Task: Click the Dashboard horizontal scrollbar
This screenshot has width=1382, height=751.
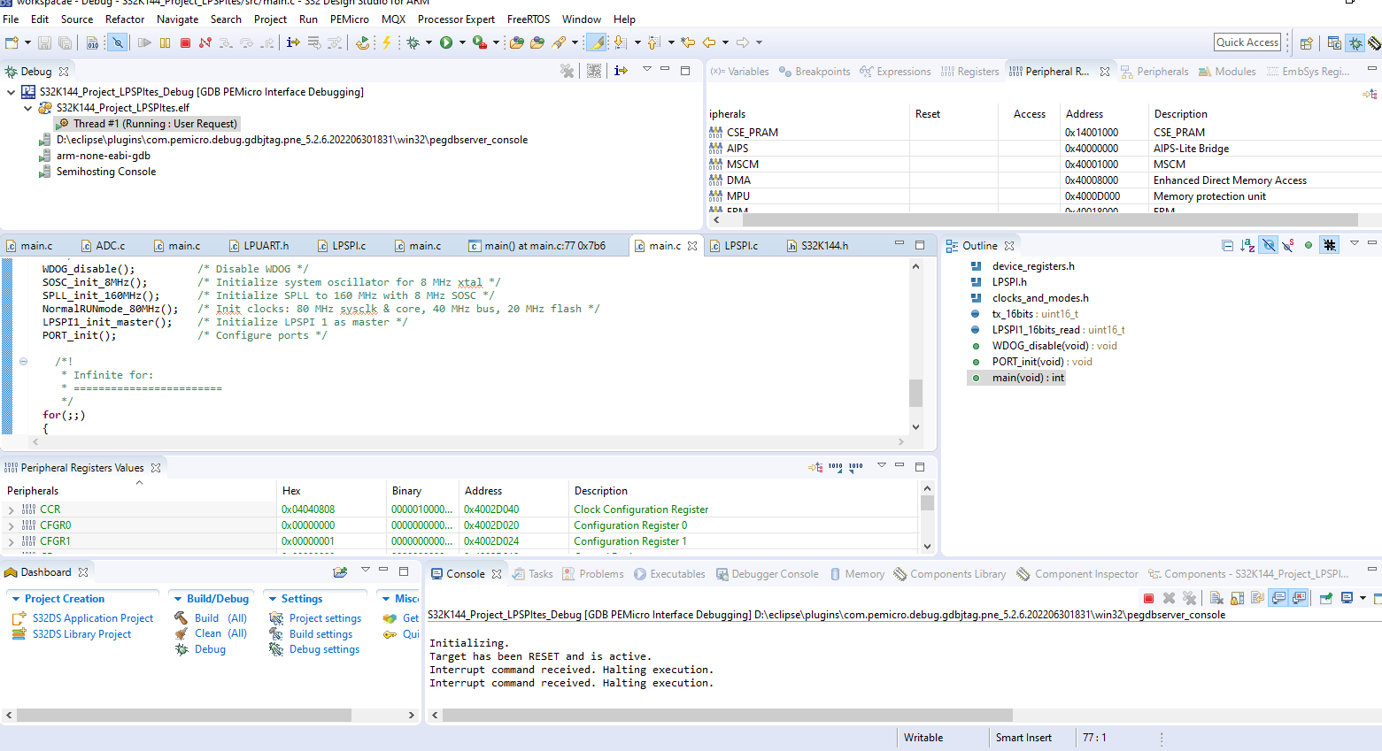Action: pos(183,715)
